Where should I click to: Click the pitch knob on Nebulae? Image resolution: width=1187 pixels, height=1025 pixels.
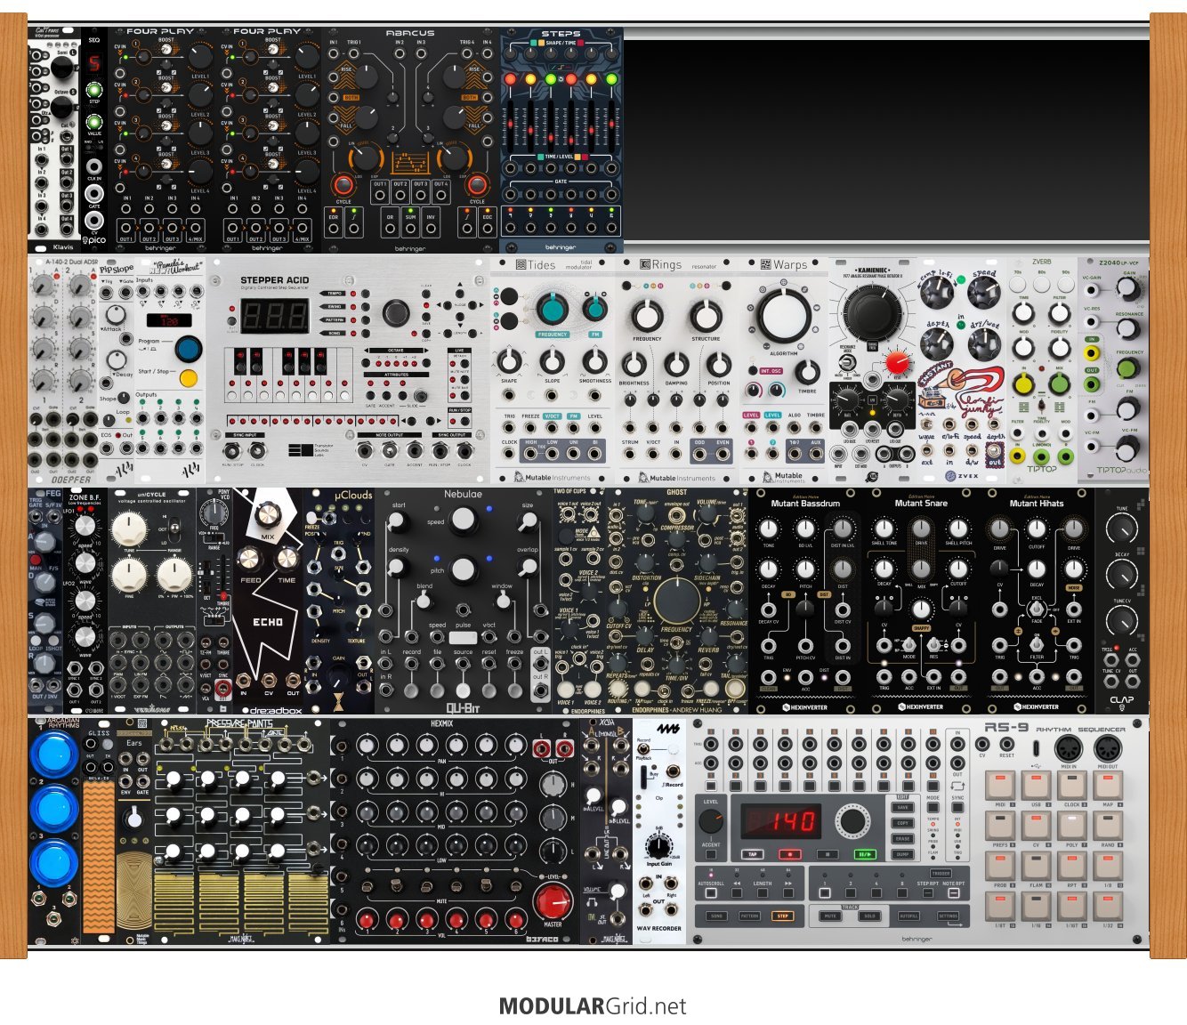click(x=464, y=569)
